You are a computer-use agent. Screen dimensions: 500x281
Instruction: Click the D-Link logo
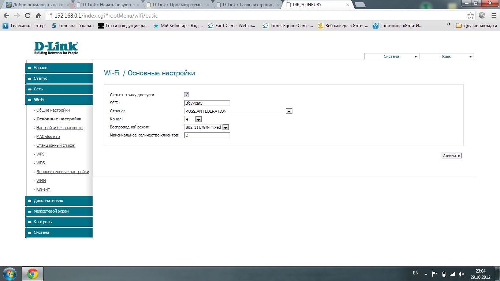[x=56, y=48]
